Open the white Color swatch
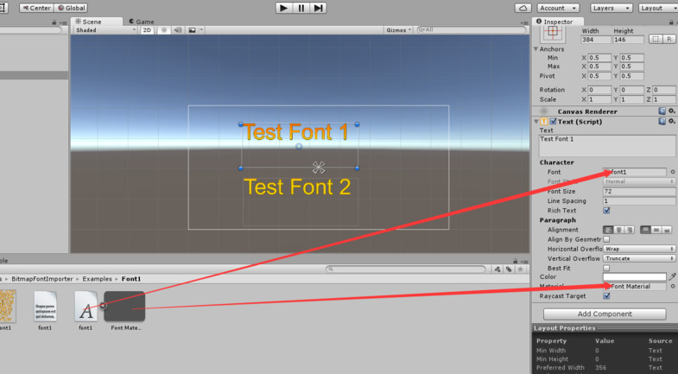Image resolution: width=678 pixels, height=374 pixels. [635, 276]
